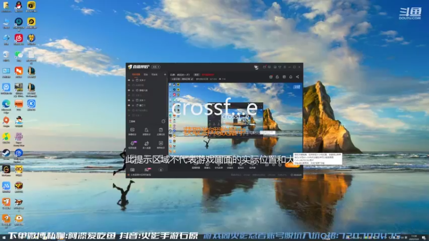Viewport: 429px width, 241px height.
Task: Switch to the second scene tab
Action: tap(146, 74)
